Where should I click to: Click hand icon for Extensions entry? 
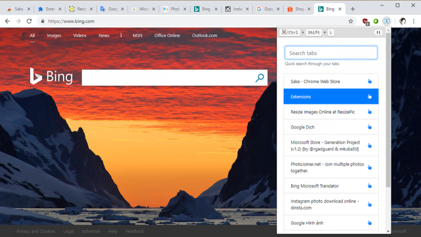click(369, 97)
